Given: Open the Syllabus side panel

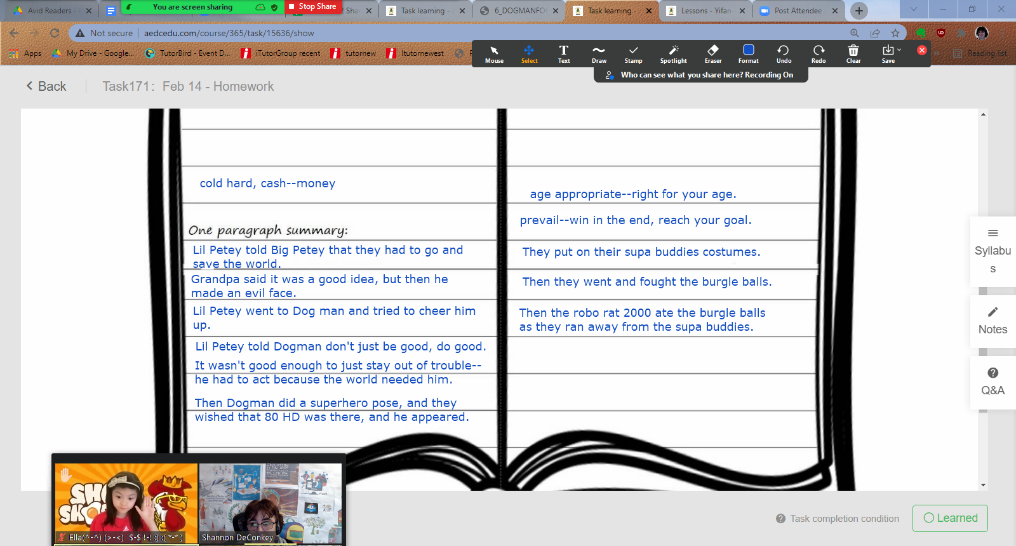Looking at the screenshot, I should pos(993,251).
